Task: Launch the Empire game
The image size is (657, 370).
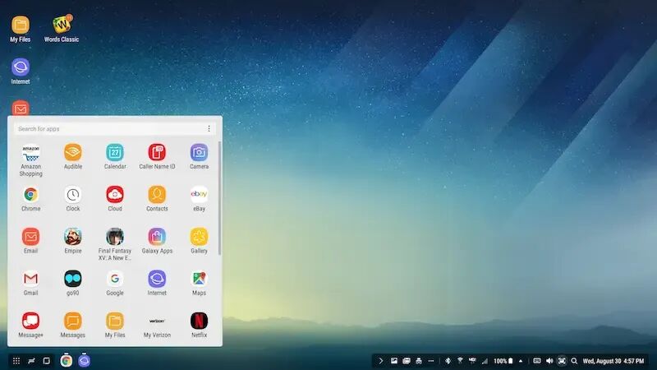Action: pyautogui.click(x=73, y=241)
